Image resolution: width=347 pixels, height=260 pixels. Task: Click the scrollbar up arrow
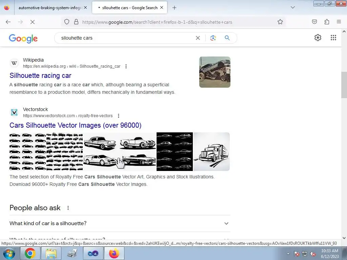coord(344,31)
